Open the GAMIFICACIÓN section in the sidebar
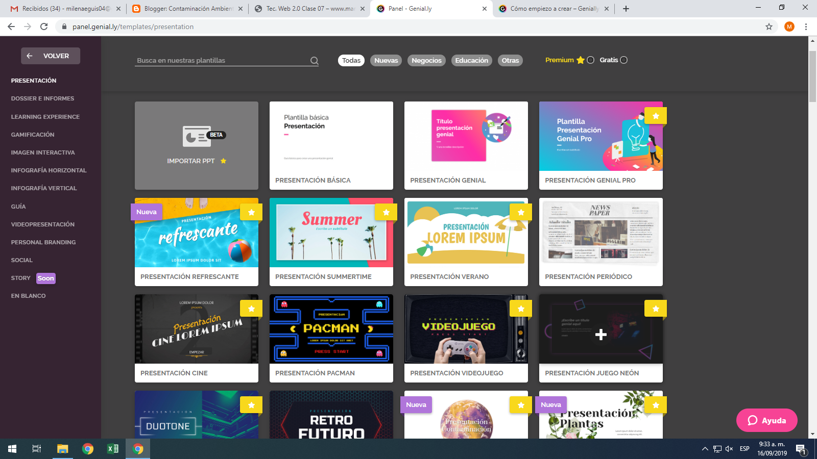This screenshot has height=459, width=817. pos(33,134)
